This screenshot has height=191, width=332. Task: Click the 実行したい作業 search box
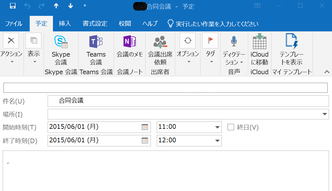pos(217,24)
